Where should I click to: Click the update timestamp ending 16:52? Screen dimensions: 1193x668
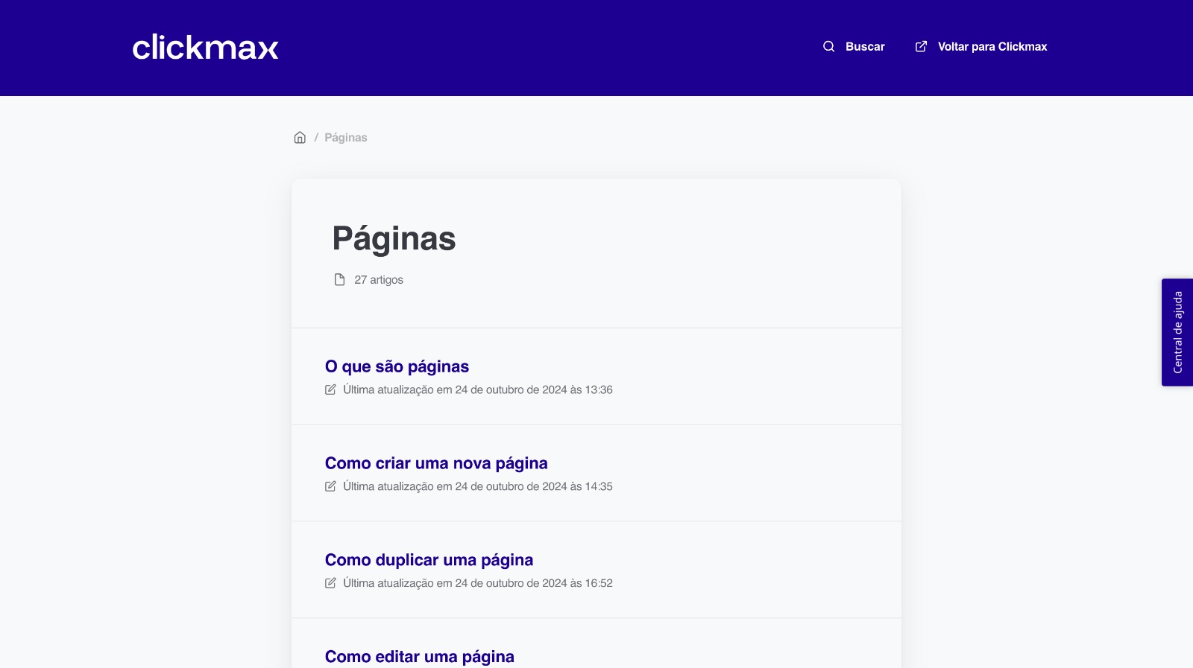(477, 583)
